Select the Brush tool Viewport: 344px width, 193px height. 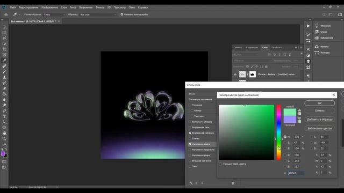pos(4,72)
